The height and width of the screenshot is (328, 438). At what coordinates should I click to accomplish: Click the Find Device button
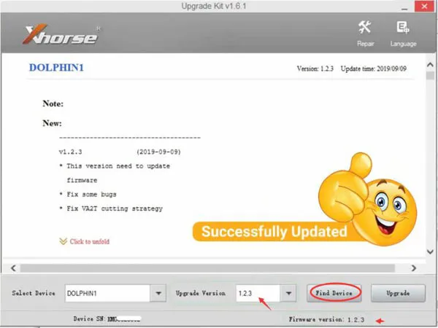[x=334, y=293]
